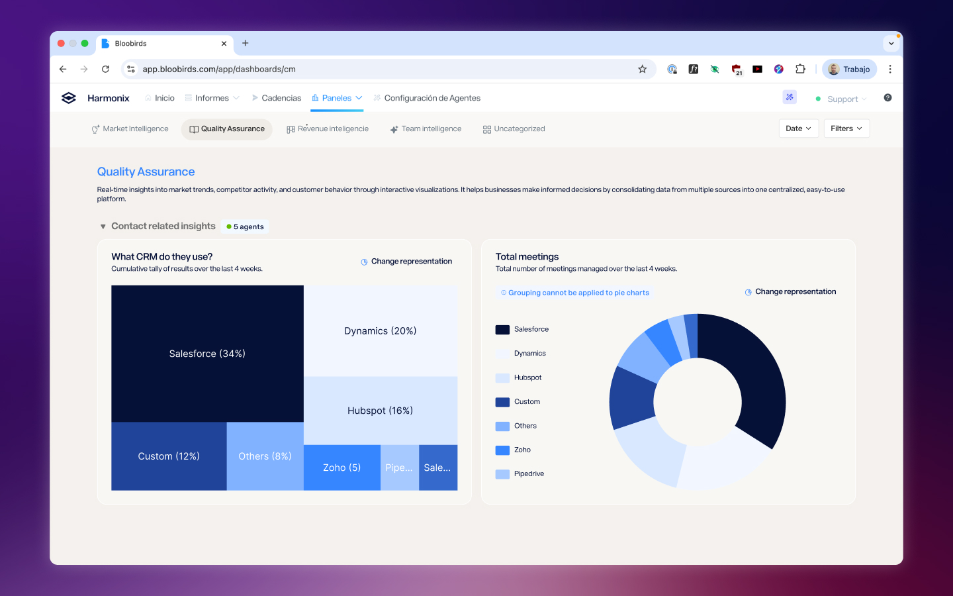Screen dimensions: 953x596
Task: Click the 5 agents badge
Action: pos(245,226)
